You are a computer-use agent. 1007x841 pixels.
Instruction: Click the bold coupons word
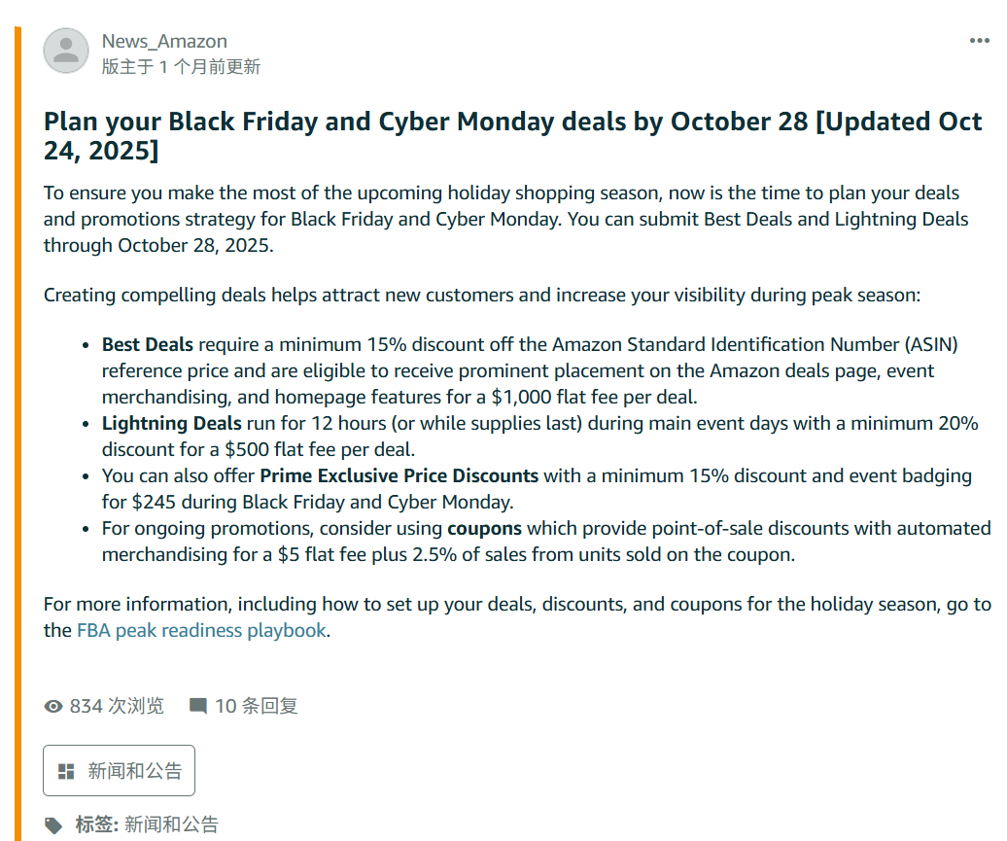point(484,529)
